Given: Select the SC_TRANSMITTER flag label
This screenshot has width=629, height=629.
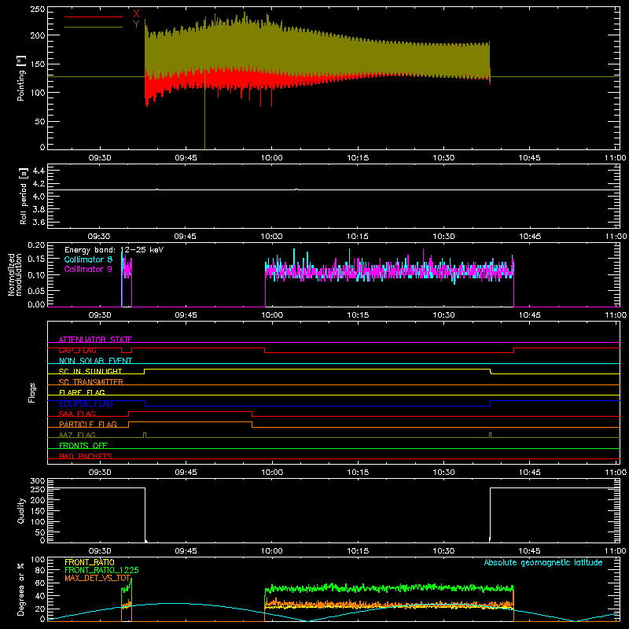Looking at the screenshot, I should 91,382.
